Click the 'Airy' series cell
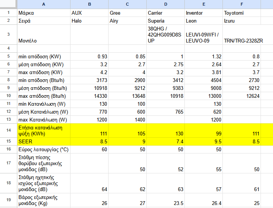Screen dimensions: 273x208 click(127, 21)
